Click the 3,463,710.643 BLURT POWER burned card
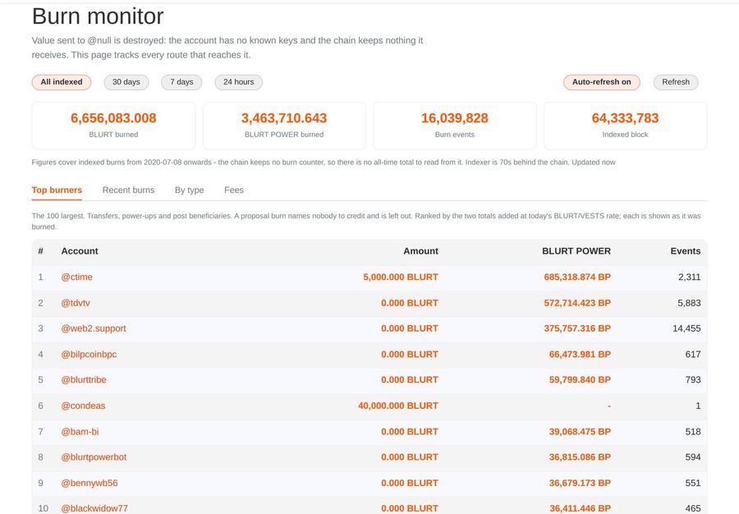Screen dimensions: 739x514 [x=284, y=126]
